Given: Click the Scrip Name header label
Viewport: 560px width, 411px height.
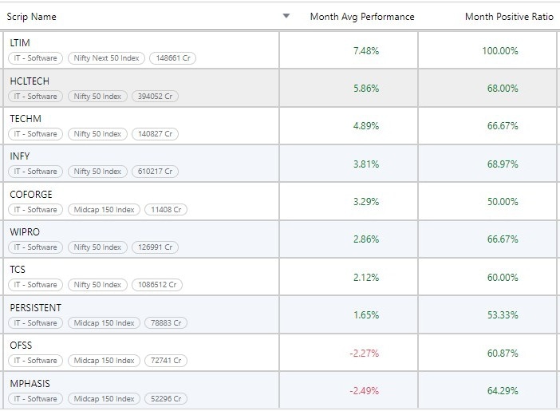Looking at the screenshot, I should click(x=32, y=17).
